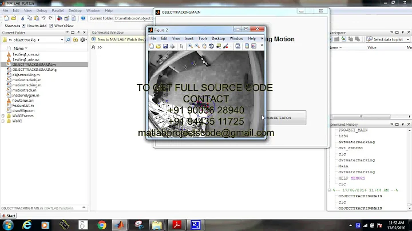
Task: Open Internet Explorer from taskbar
Action: point(27,225)
